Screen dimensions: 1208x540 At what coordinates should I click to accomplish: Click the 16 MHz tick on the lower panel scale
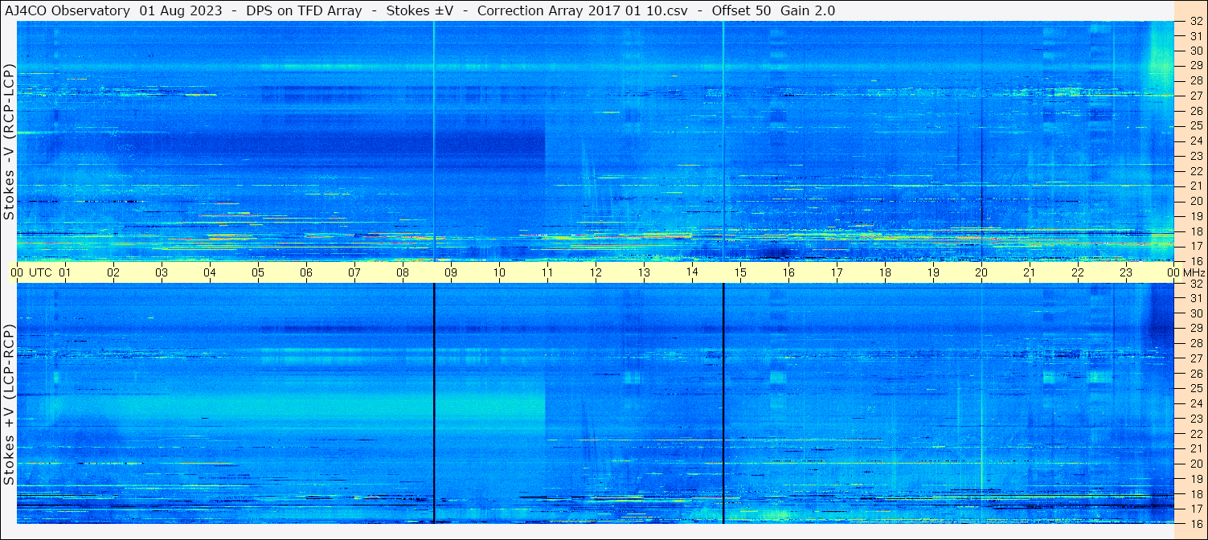click(1195, 523)
